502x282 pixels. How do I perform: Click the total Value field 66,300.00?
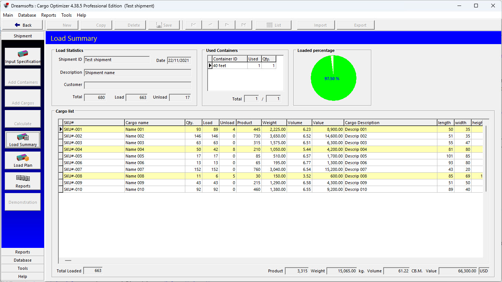[x=458, y=271]
